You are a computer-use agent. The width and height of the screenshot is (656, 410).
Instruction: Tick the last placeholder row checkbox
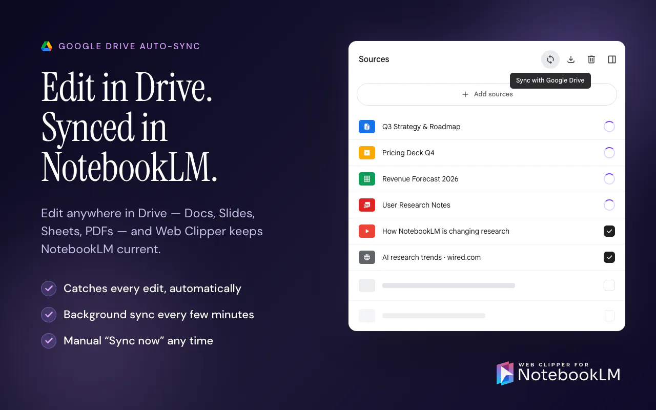(x=609, y=316)
